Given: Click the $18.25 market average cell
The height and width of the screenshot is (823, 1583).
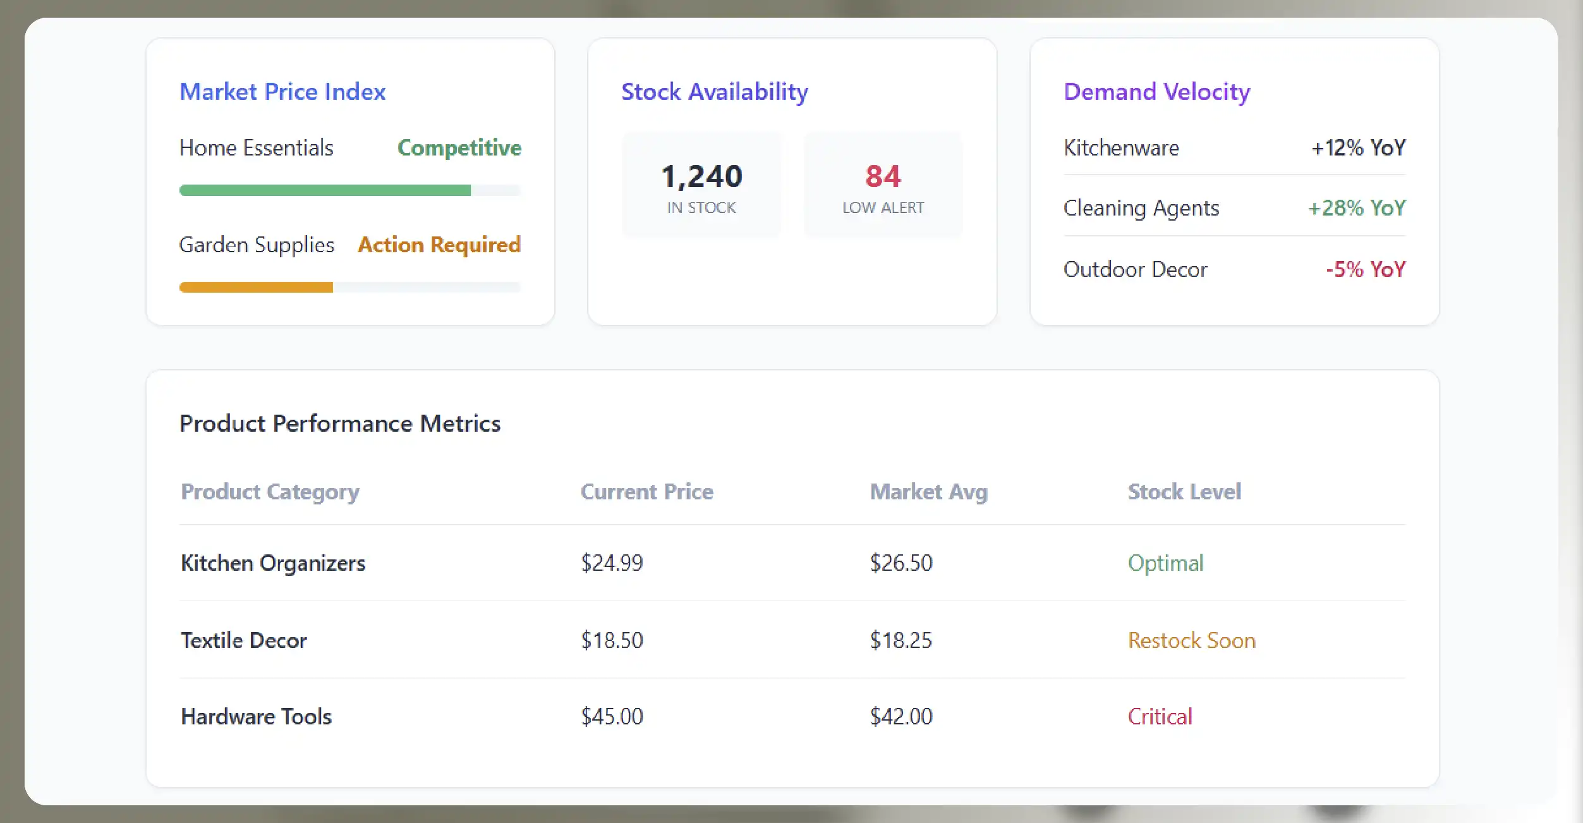Looking at the screenshot, I should pos(901,640).
